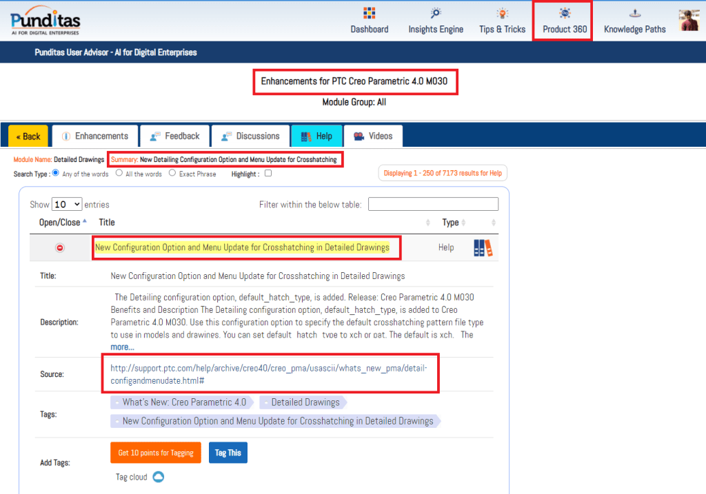This screenshot has height=494, width=706.
Task: Switch to the Enhancements tab
Action: click(94, 136)
